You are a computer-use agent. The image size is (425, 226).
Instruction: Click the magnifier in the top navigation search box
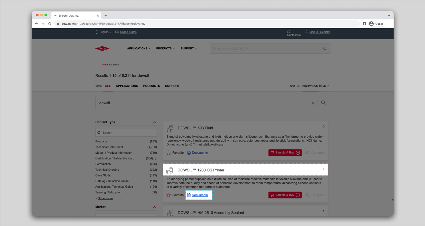point(325,48)
